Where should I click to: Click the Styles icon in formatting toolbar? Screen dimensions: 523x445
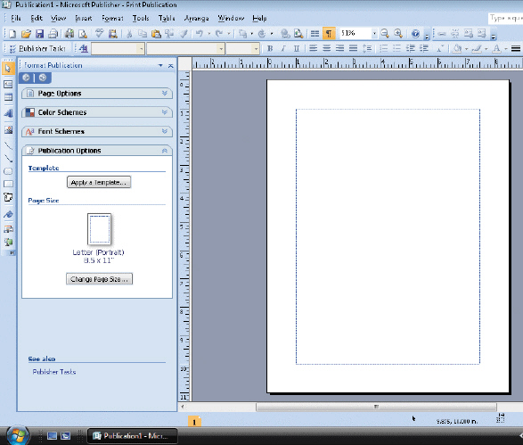click(84, 49)
